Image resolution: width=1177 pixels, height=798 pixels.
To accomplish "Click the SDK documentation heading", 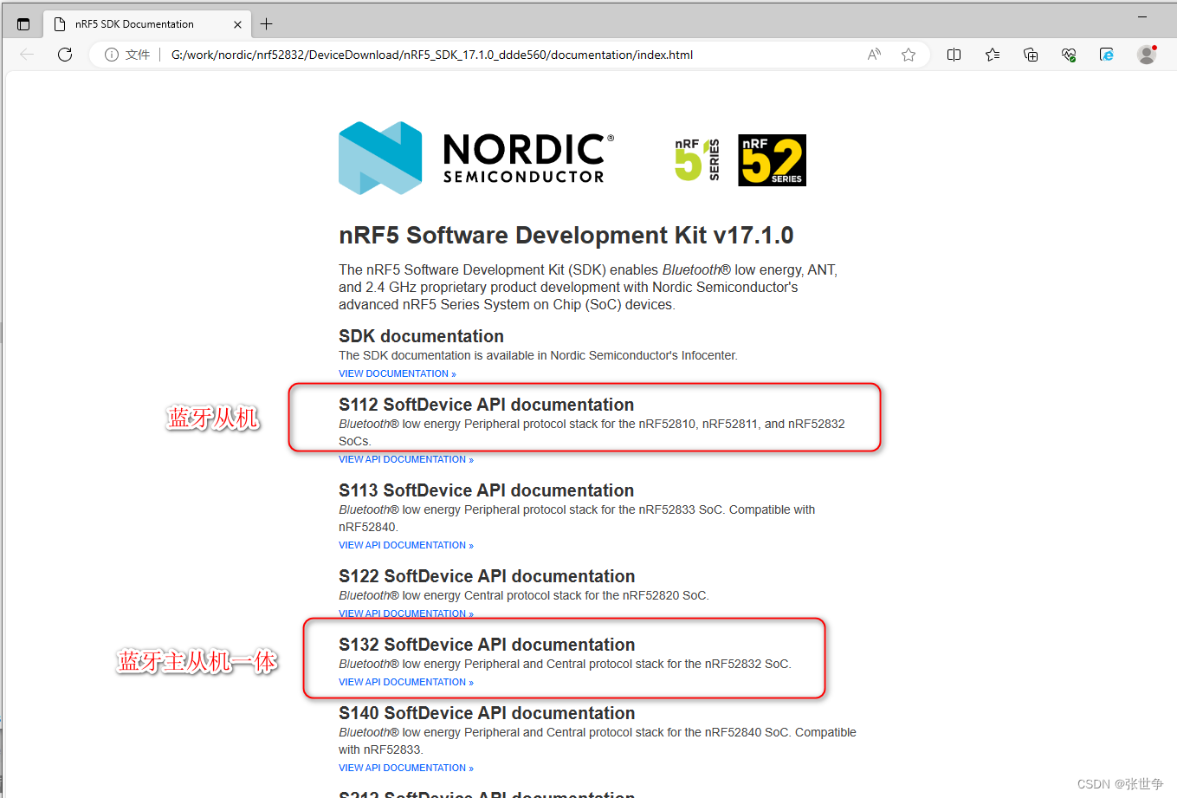I will [x=421, y=336].
